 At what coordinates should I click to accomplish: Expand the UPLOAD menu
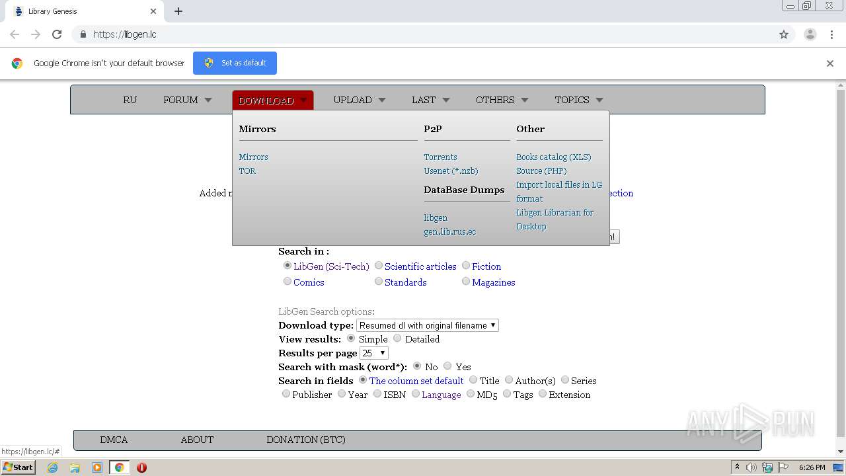tap(359, 100)
